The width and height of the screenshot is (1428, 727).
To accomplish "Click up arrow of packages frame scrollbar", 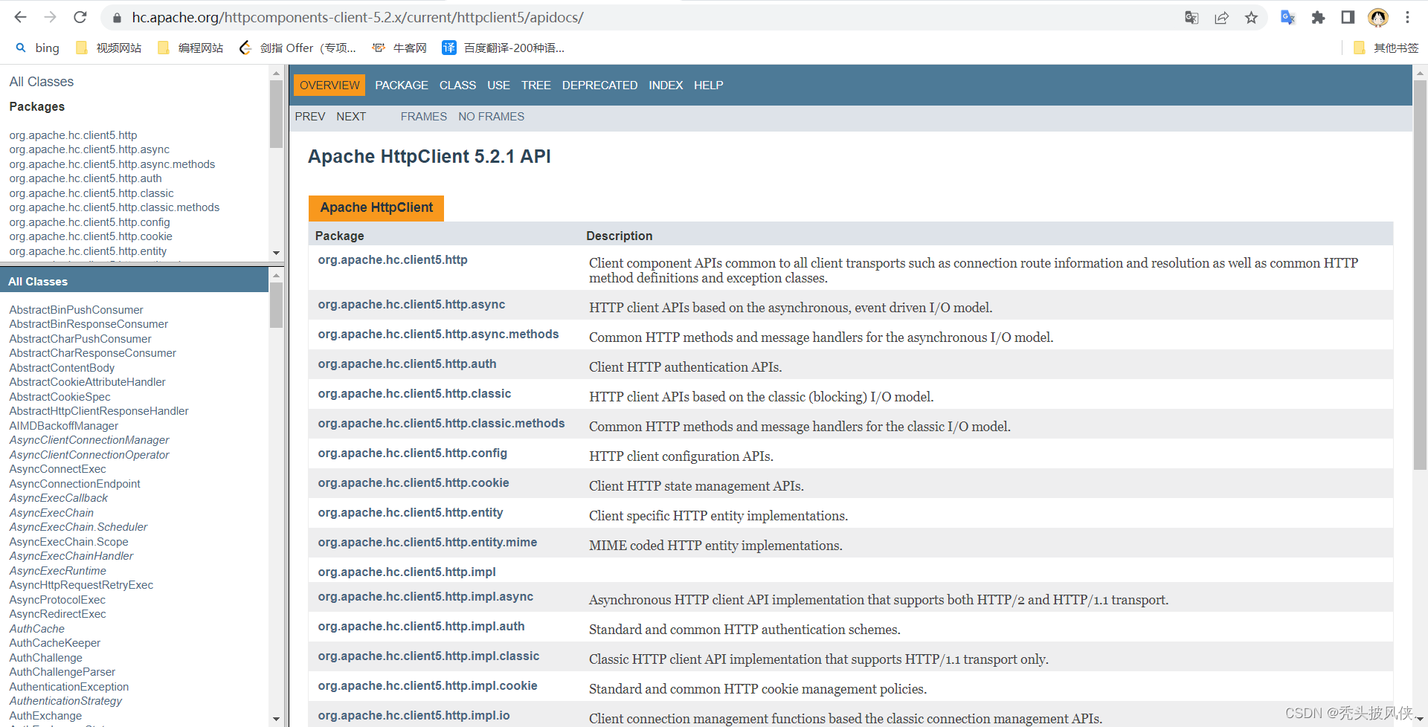I will tap(276, 73).
